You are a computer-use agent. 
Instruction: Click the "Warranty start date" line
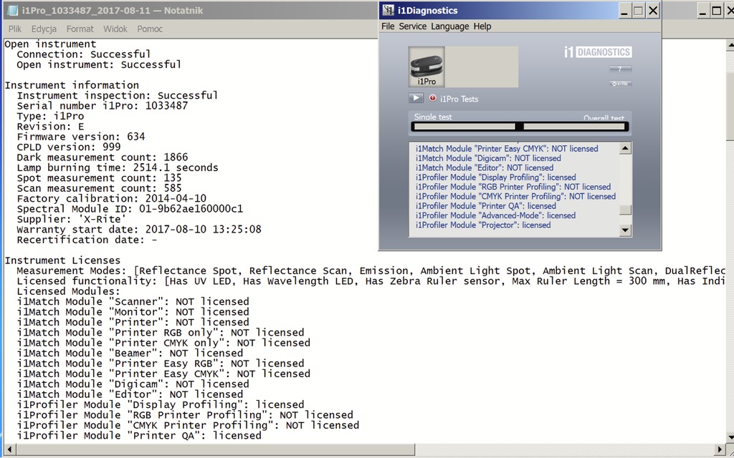point(138,229)
